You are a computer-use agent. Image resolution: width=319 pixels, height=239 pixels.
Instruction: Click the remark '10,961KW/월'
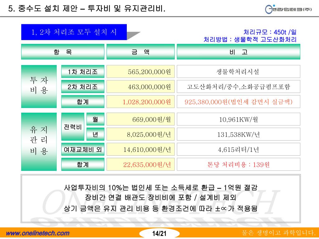tap(238, 119)
